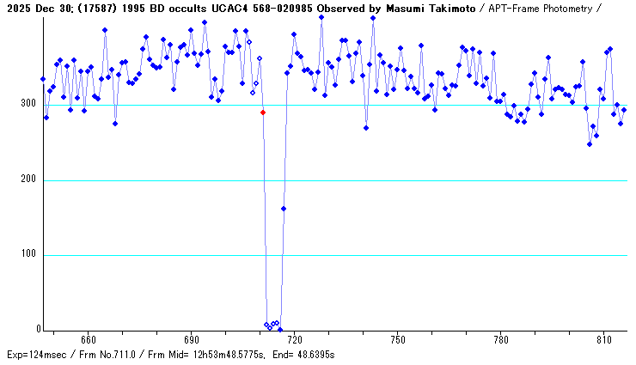Click the red data point at frame 711
This screenshot has height=365, width=636.
click(263, 113)
